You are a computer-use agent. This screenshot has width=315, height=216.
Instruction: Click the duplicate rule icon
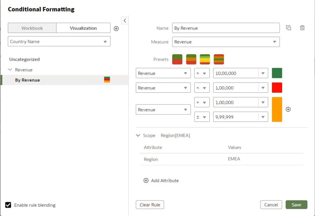coord(289,28)
